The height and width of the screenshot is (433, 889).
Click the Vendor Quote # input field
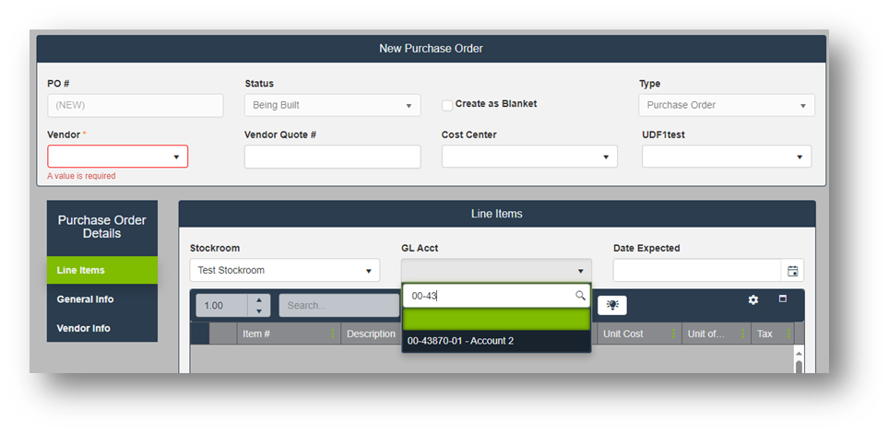pos(332,157)
